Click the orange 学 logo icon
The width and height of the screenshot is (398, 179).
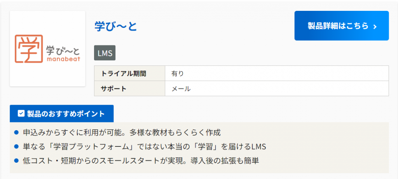coord(28,49)
